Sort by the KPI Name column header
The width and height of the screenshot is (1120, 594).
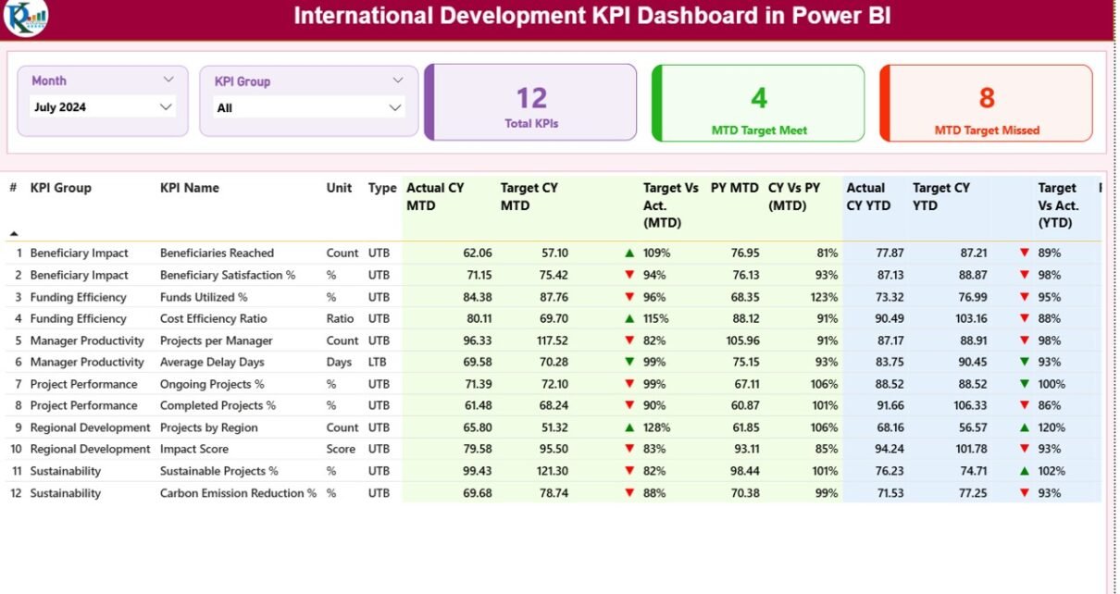[x=190, y=188]
